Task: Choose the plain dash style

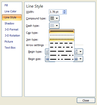Action: point(62,43)
